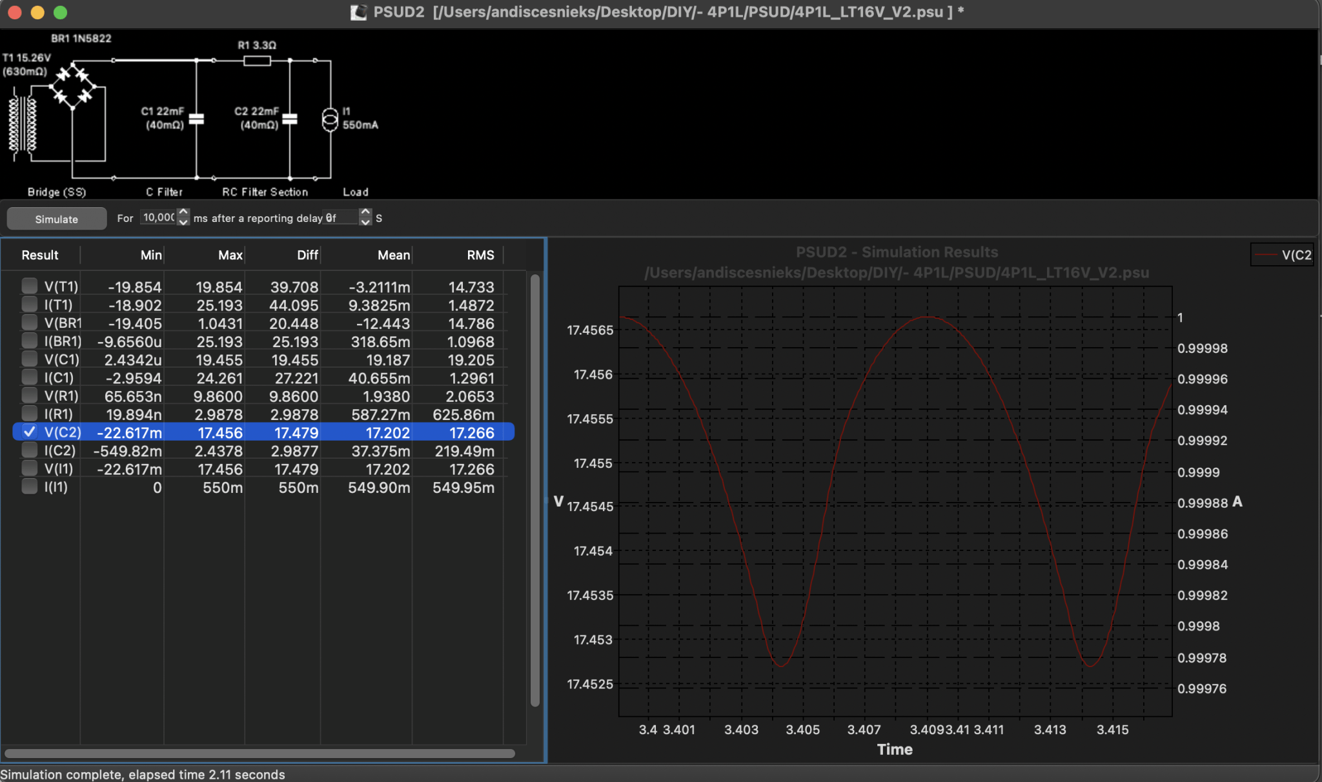Click the yellow minimize window button
The image size is (1322, 782).
pyautogui.click(x=37, y=12)
